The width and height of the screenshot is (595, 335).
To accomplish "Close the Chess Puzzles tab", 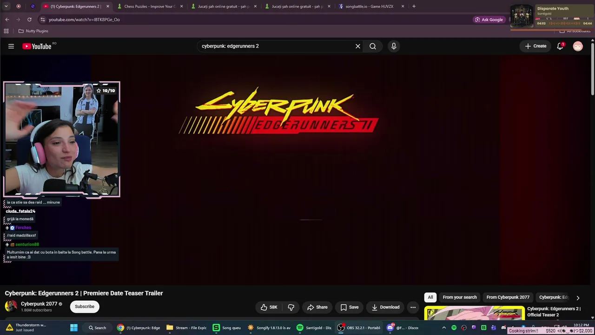I will point(181,7).
